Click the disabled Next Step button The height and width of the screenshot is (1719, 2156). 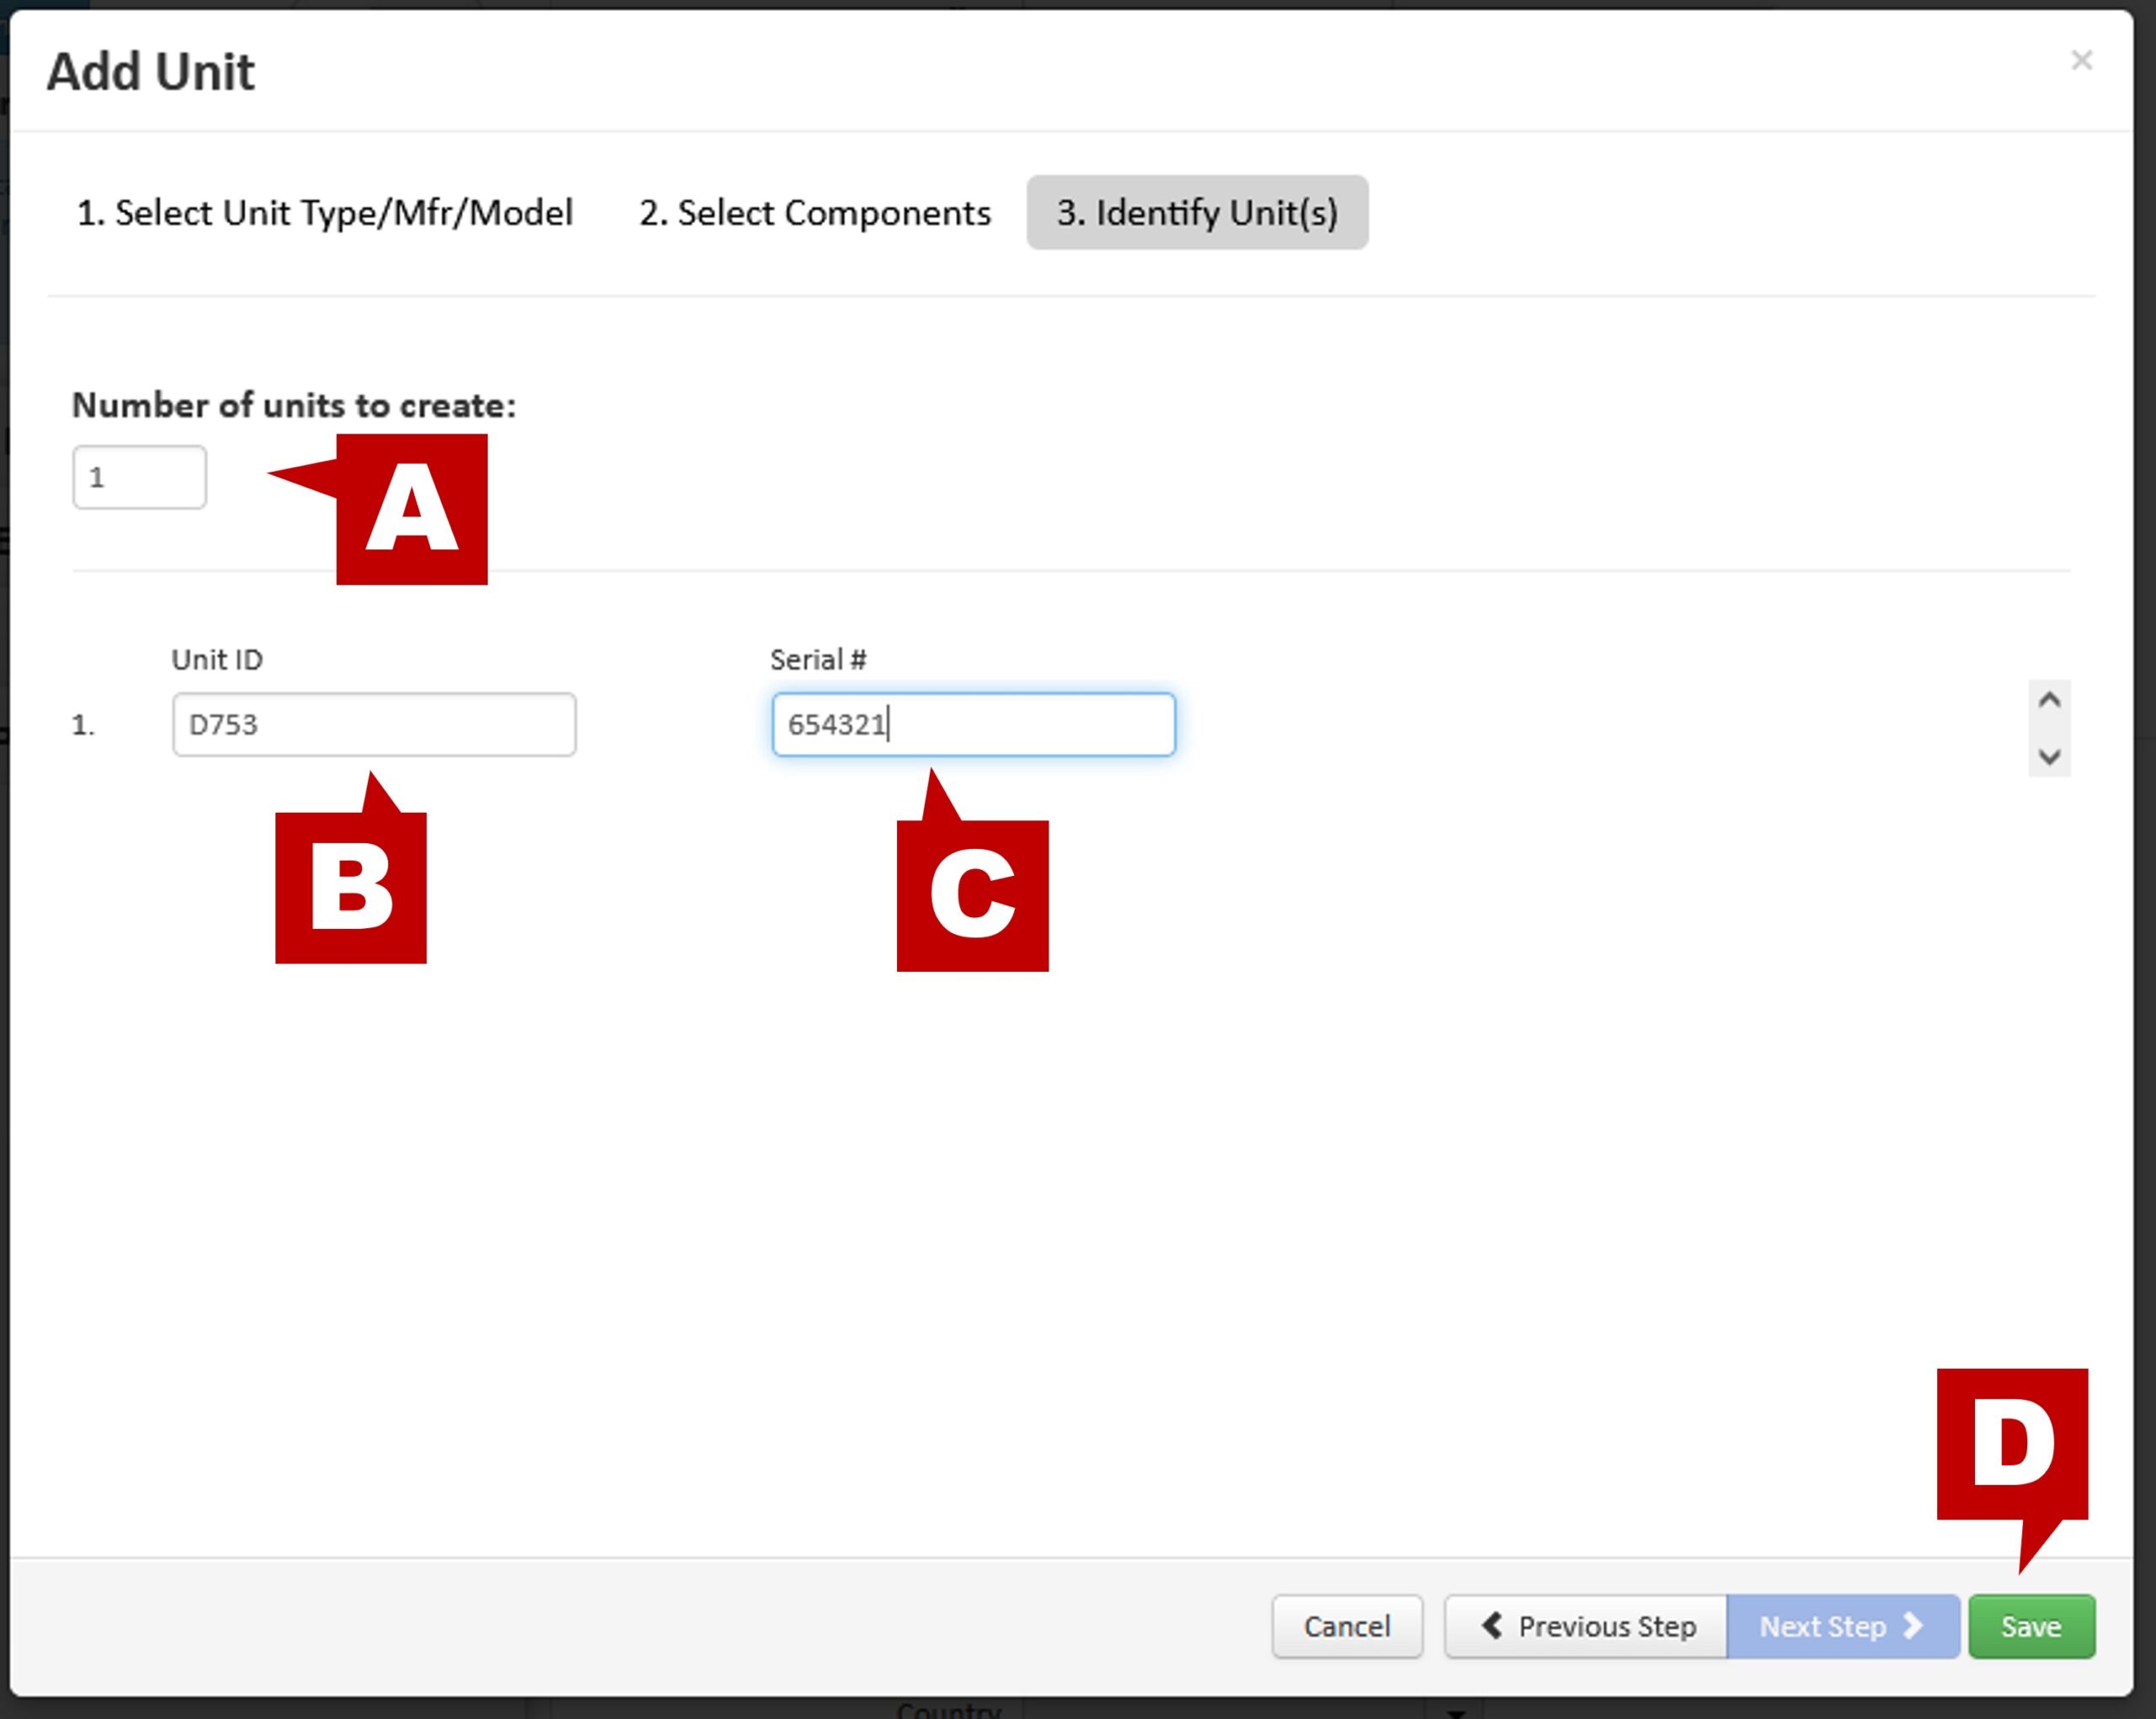(x=1842, y=1626)
